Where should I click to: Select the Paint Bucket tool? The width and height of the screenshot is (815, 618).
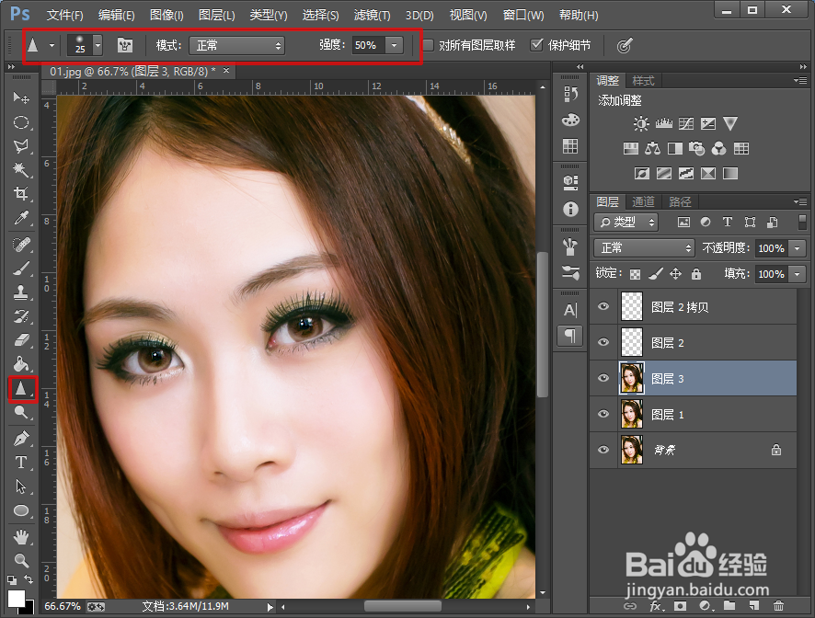click(x=21, y=364)
